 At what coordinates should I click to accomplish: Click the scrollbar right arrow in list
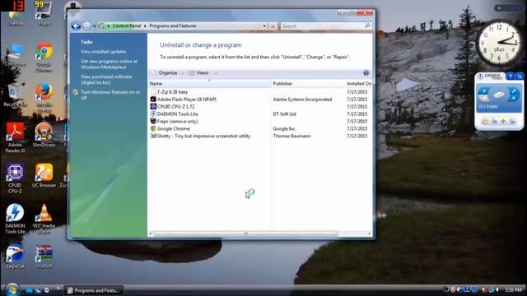coord(370,234)
